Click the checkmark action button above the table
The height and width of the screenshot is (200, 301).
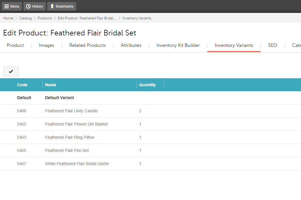click(11, 71)
